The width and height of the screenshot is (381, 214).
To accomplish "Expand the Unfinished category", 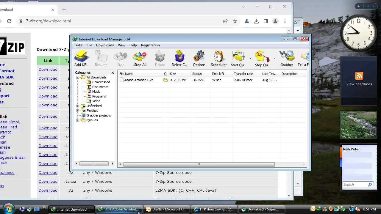I will click(78, 106).
